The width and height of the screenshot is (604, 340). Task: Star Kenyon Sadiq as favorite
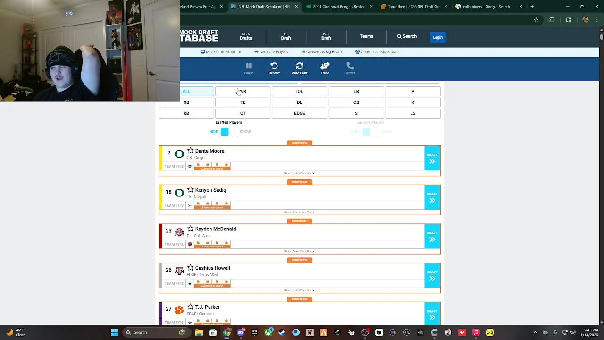[x=191, y=190]
